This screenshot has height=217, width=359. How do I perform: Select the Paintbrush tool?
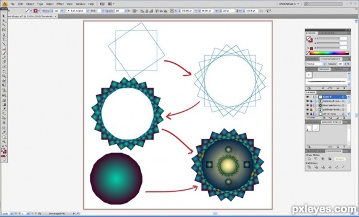pyautogui.click(x=4, y=53)
